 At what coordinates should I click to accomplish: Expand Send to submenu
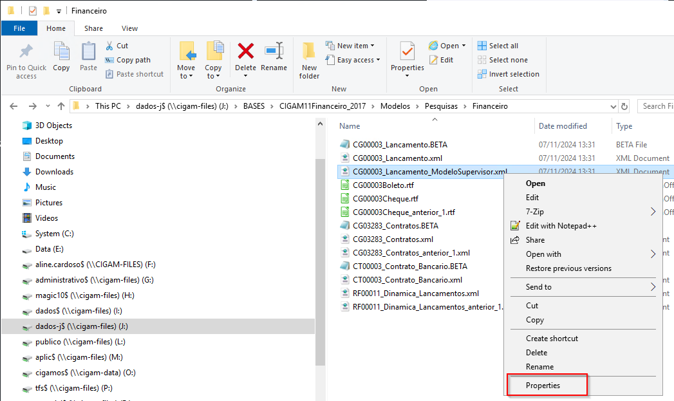(653, 286)
